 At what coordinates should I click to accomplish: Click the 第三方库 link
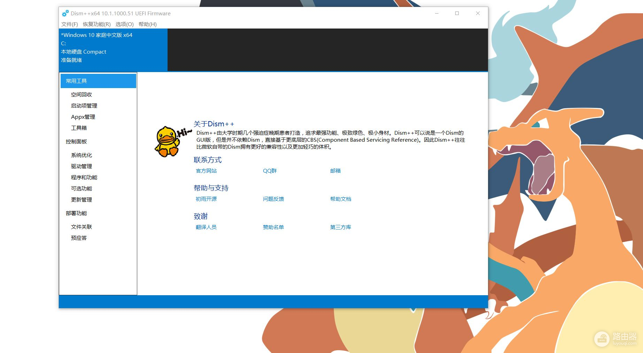point(341,227)
